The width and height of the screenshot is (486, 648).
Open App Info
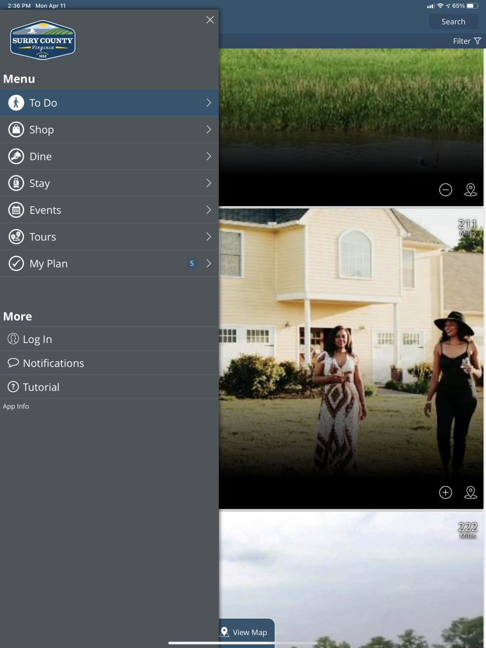[x=16, y=406]
